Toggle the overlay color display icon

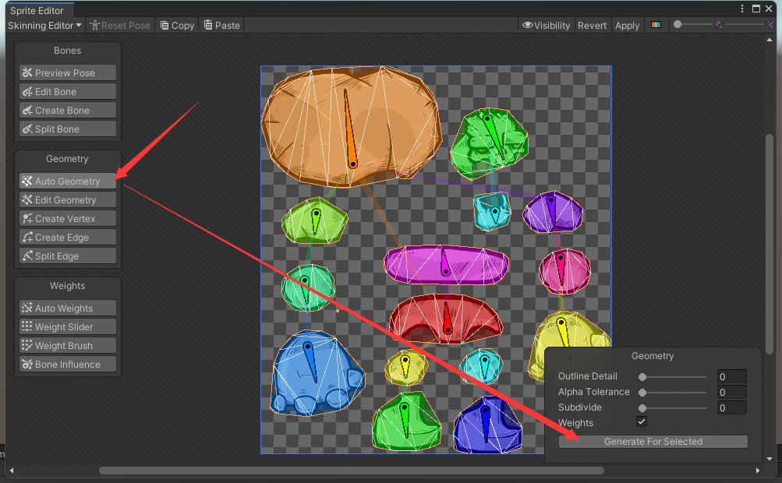tap(656, 25)
